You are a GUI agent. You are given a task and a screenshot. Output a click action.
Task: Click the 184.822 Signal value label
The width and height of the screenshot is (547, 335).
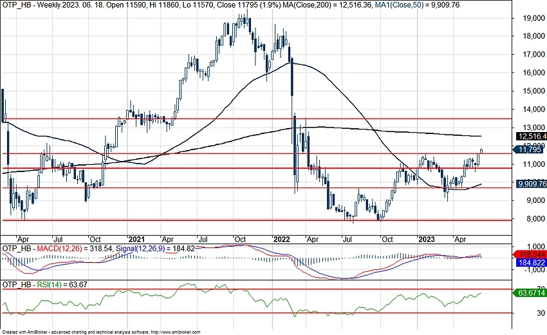pos(531,263)
